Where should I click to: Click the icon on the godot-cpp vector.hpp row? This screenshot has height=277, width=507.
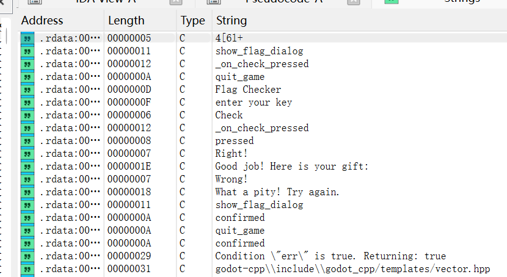[x=27, y=269]
